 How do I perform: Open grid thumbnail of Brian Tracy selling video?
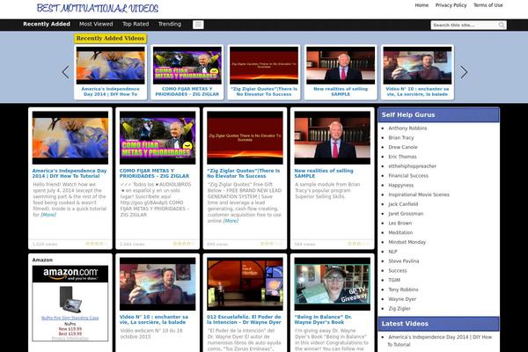pos(332,138)
